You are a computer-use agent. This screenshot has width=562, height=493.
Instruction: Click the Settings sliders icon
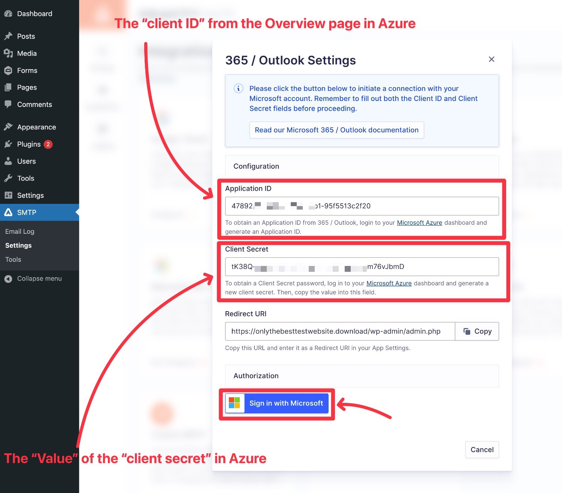[8, 195]
